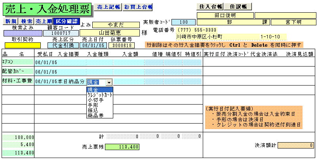This screenshot has width=318, height=160.
Task: Click the 新規 button
Action: point(11,21)
